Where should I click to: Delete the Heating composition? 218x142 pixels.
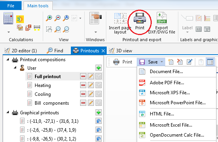(83, 85)
